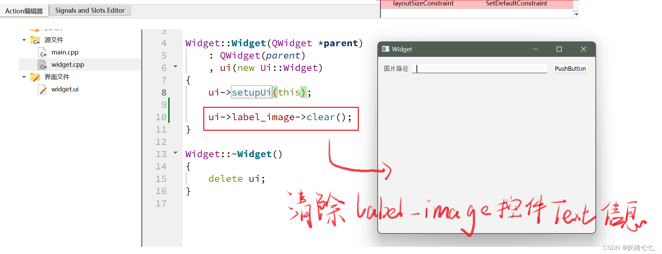Select the 源文件 folder label
Image resolution: width=662 pixels, height=254 pixels.
click(54, 40)
